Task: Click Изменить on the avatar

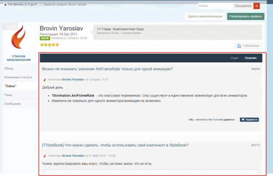Action: [x=10, y=26]
